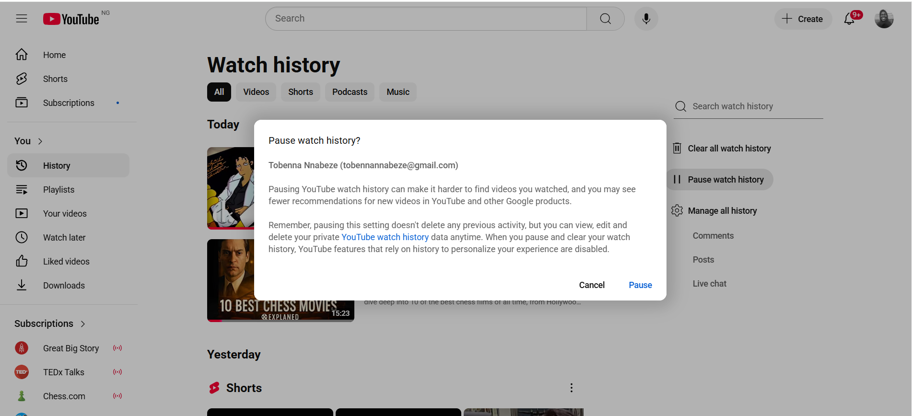Select the Podcasts filter chip
912x416 pixels.
350,92
